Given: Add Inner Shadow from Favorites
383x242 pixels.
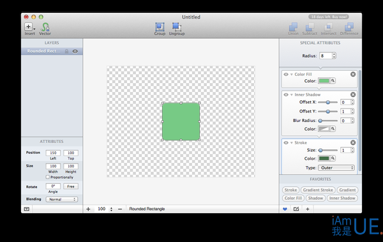Looking at the screenshot, I should pyautogui.click(x=342, y=198).
